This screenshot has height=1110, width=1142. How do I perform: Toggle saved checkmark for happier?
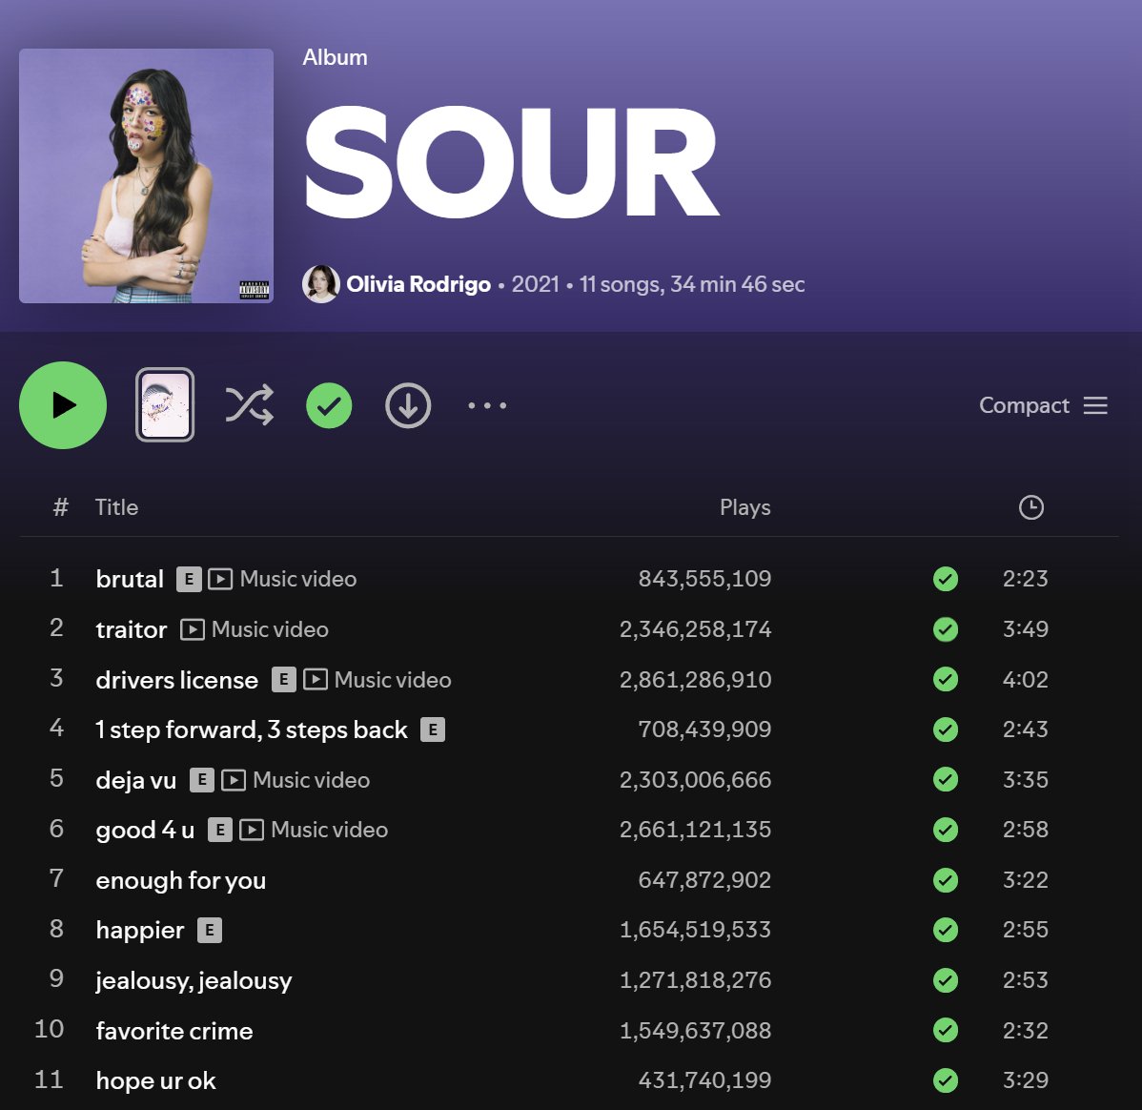(946, 930)
